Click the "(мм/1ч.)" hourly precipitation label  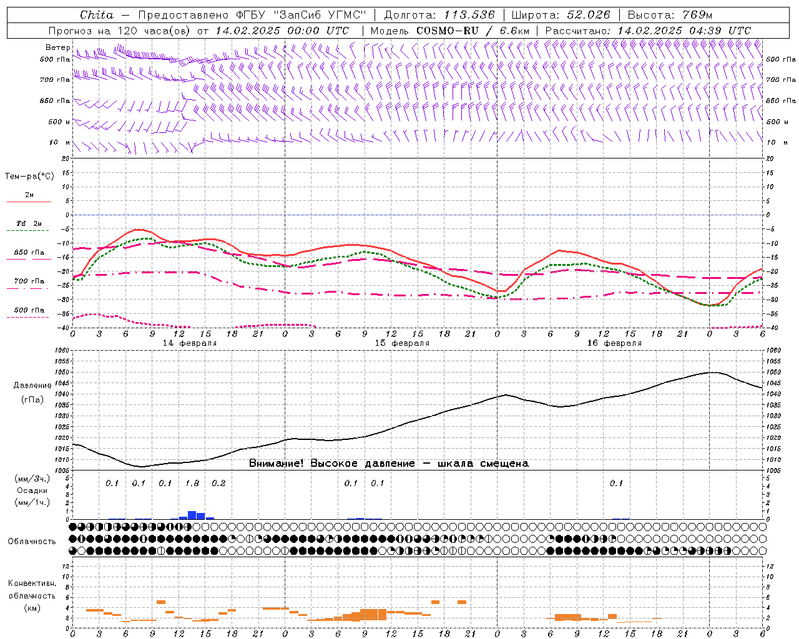click(x=32, y=502)
